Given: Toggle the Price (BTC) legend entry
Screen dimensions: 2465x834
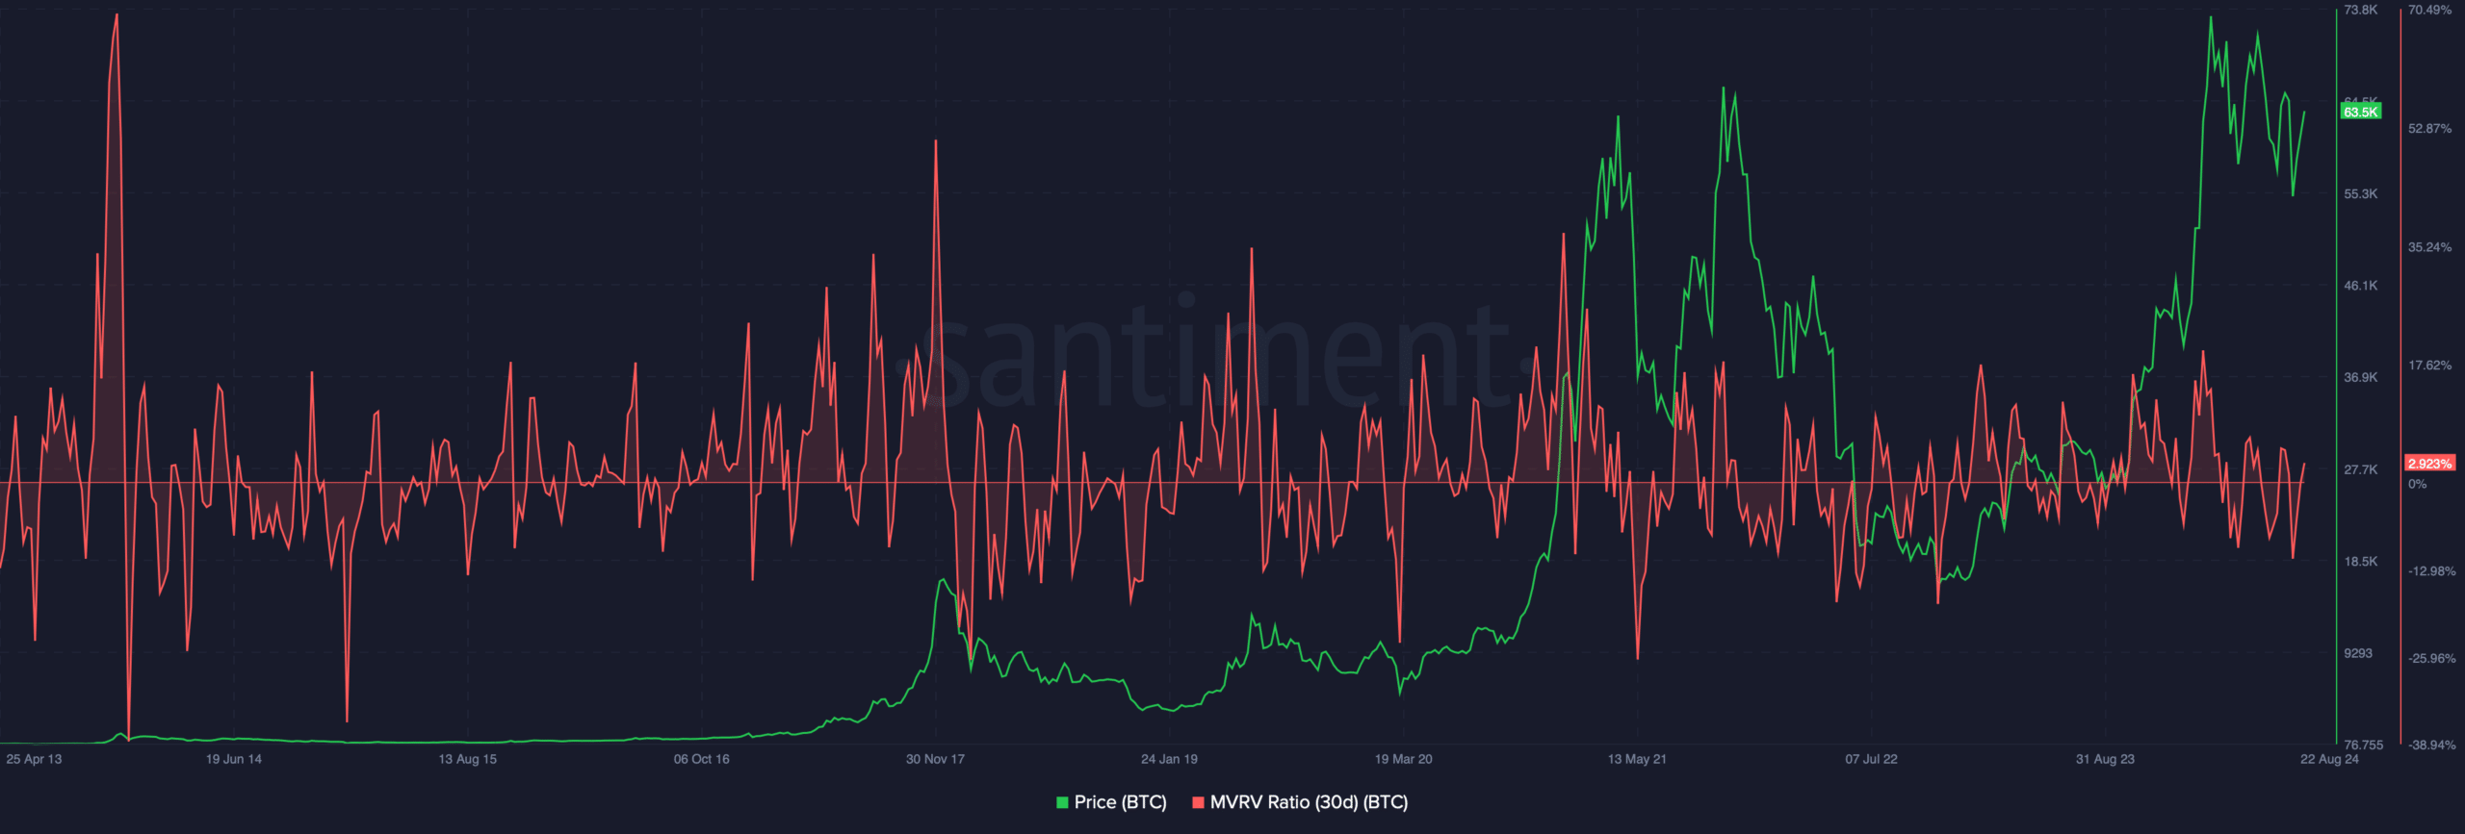Looking at the screenshot, I should [1112, 802].
